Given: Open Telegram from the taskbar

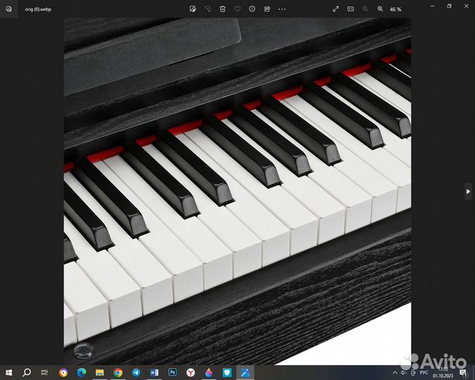Looking at the screenshot, I should pyautogui.click(x=137, y=372).
